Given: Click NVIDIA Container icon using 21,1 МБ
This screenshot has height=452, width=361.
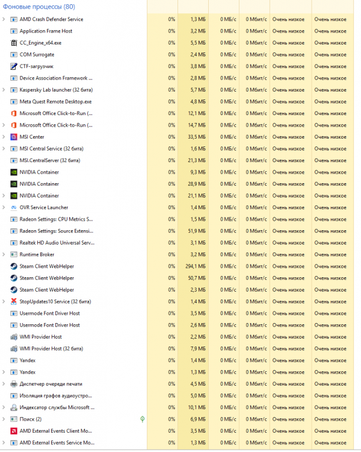Looking at the screenshot, I should click(13, 196).
